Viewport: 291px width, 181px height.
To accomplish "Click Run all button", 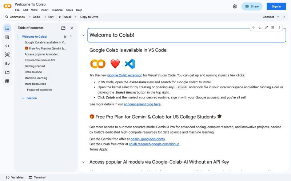I will coord(65,17).
